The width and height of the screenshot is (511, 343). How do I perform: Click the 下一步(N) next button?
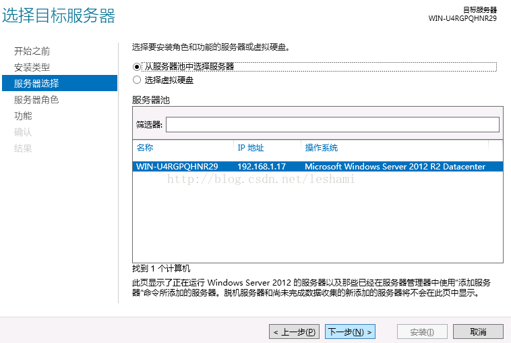click(x=350, y=332)
